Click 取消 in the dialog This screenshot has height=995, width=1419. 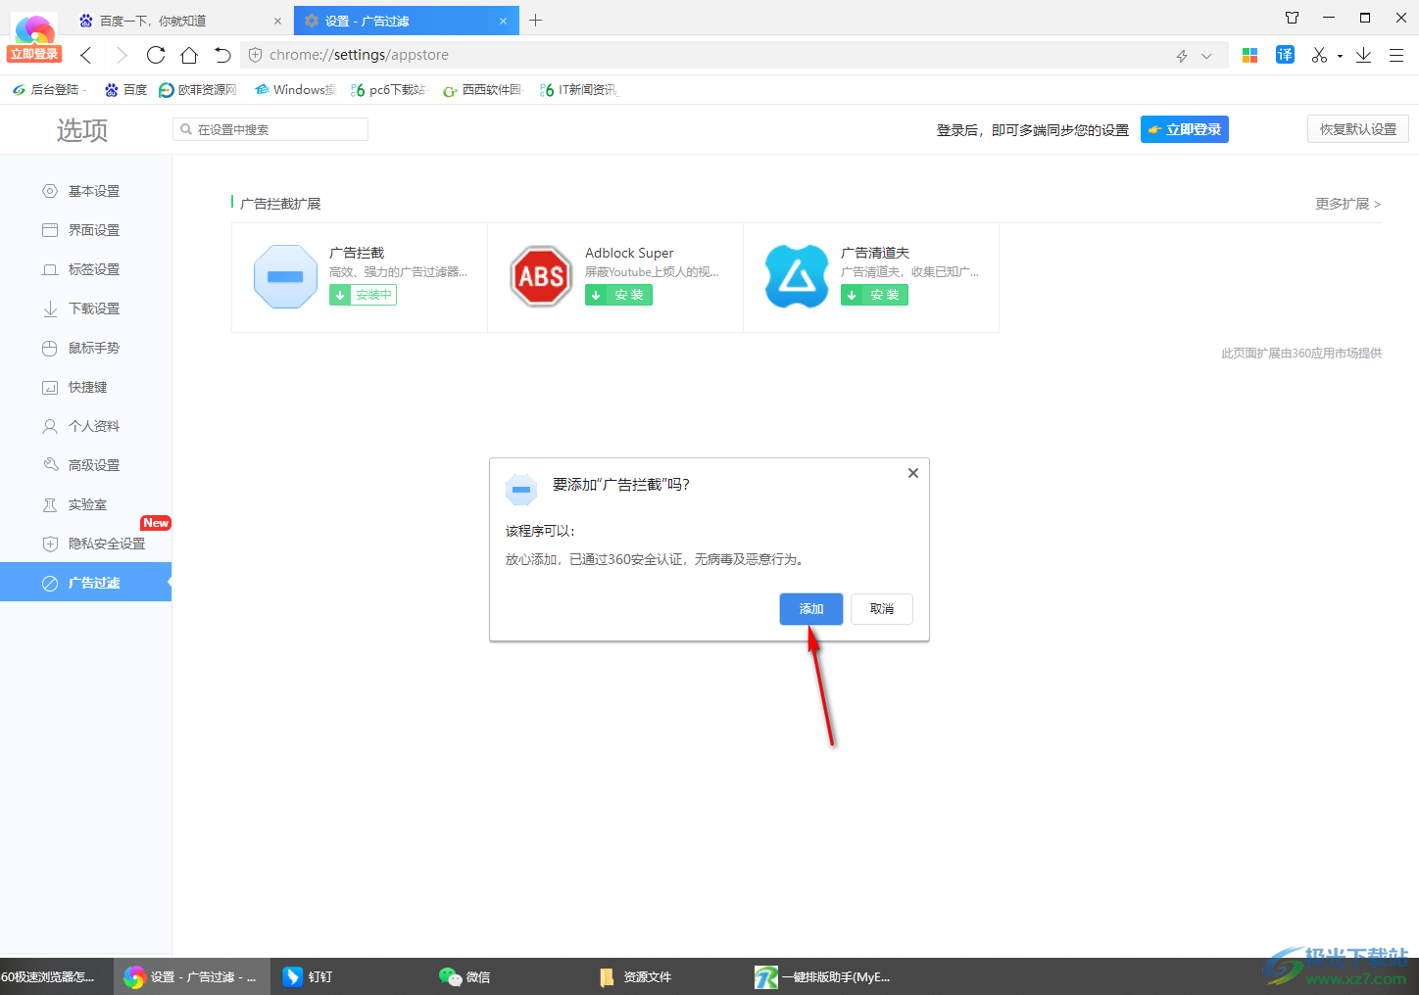pos(882,609)
